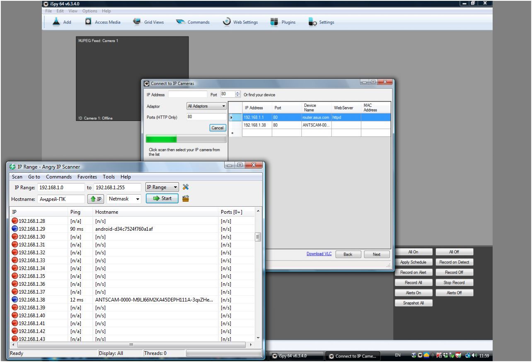Open Access Media from the toolbar

(88, 22)
